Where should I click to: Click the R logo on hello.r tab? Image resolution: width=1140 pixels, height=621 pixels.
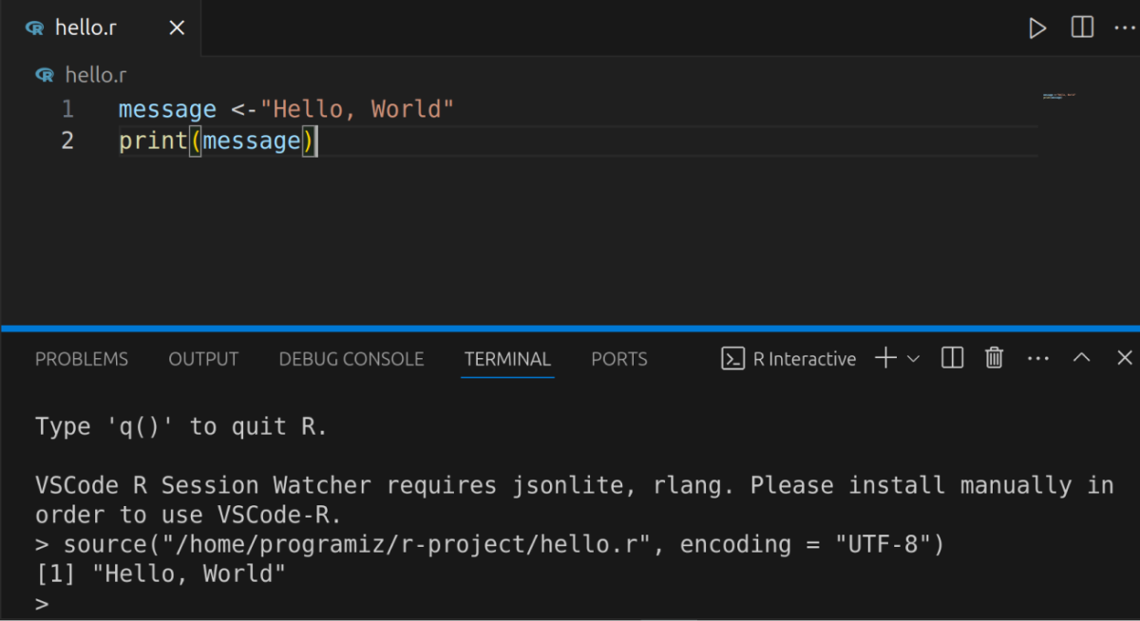[36, 28]
